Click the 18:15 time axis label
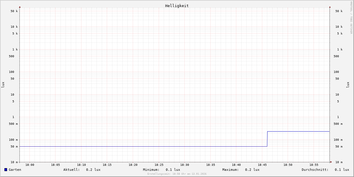Viewport: 354px width, 177px height. [107, 165]
